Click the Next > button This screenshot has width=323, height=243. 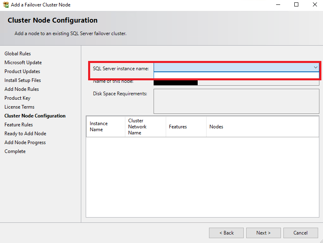coord(263,233)
